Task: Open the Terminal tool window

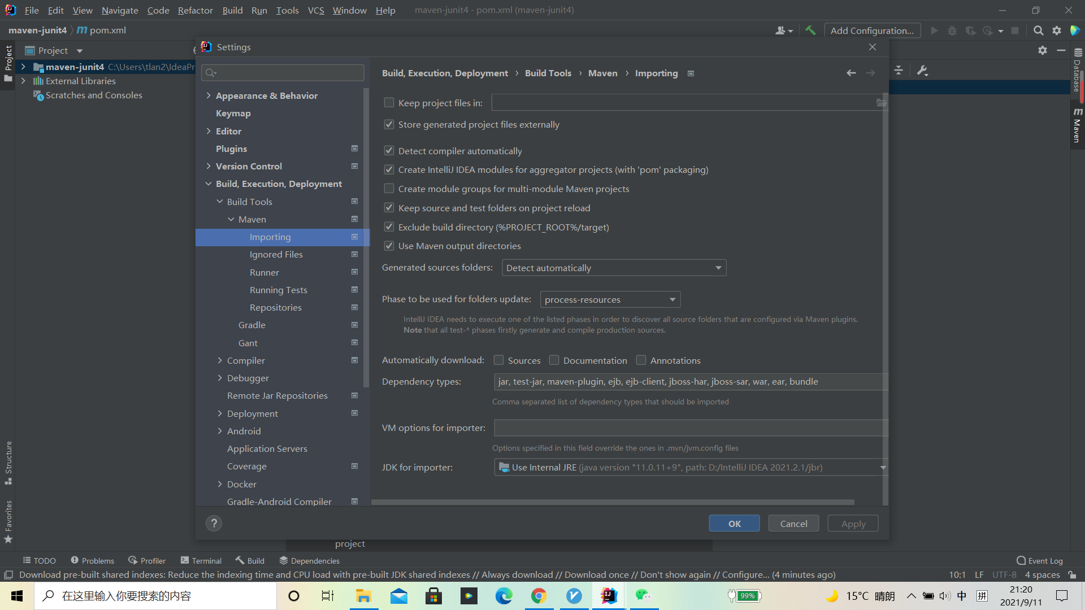Action: point(201,561)
